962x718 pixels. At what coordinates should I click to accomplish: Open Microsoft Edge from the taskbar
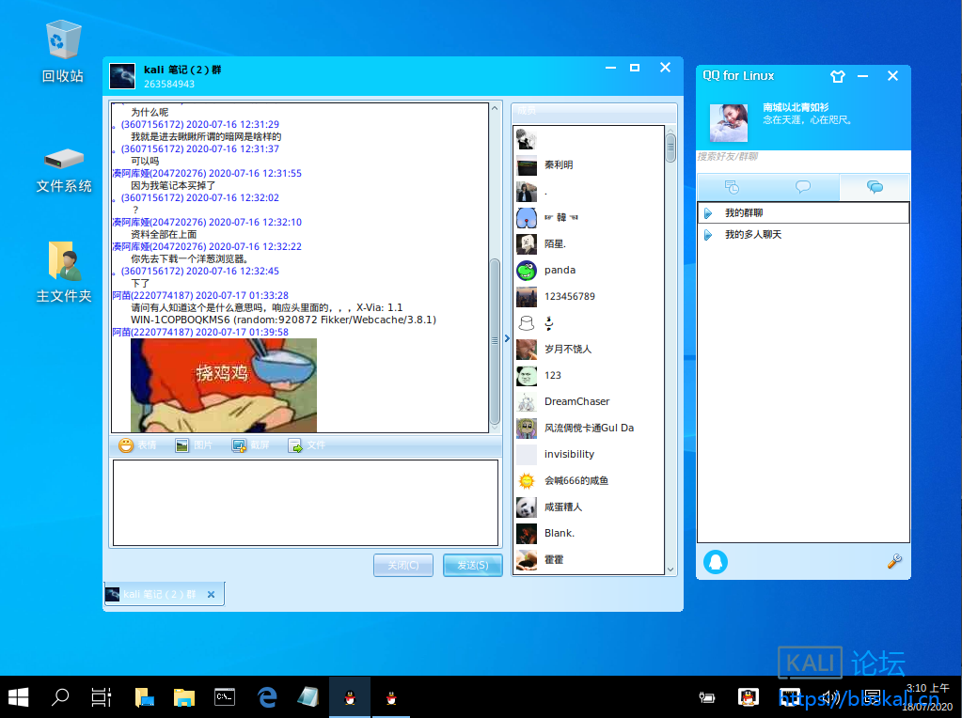(x=266, y=696)
